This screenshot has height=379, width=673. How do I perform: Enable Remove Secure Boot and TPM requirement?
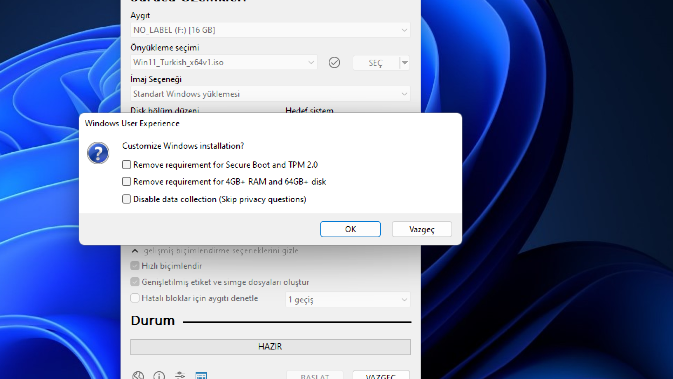point(127,165)
